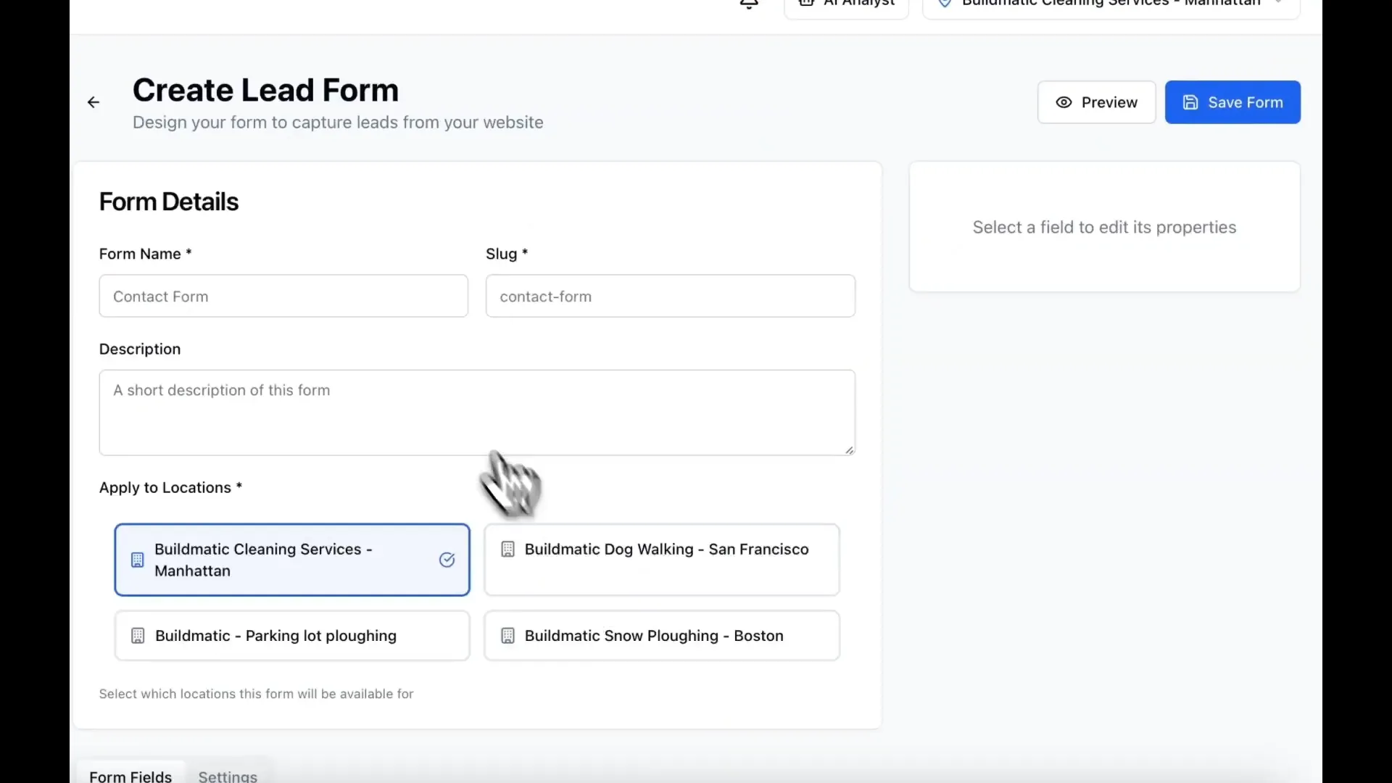The image size is (1392, 783).
Task: Click the 'Form Details' heading
Action: [168, 202]
